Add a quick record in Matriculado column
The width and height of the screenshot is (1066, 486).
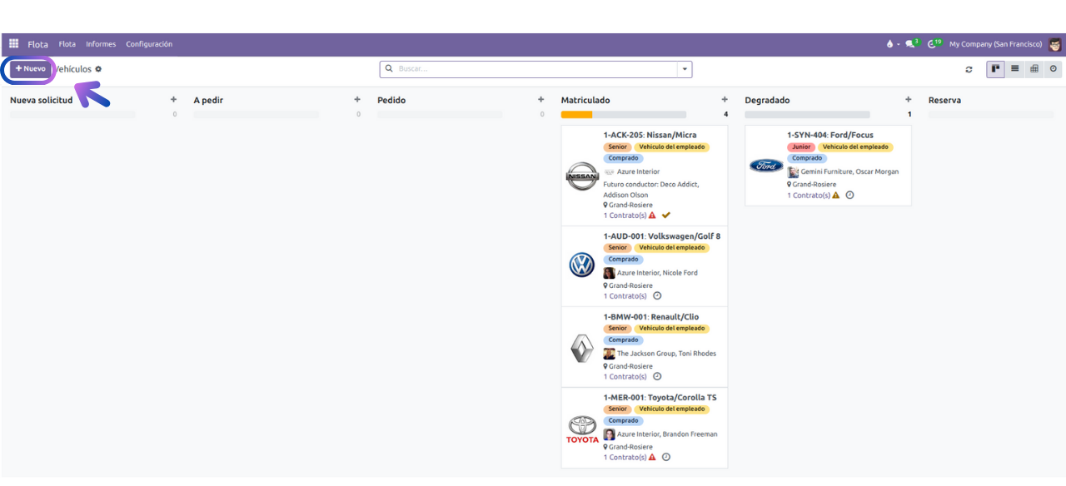click(725, 100)
